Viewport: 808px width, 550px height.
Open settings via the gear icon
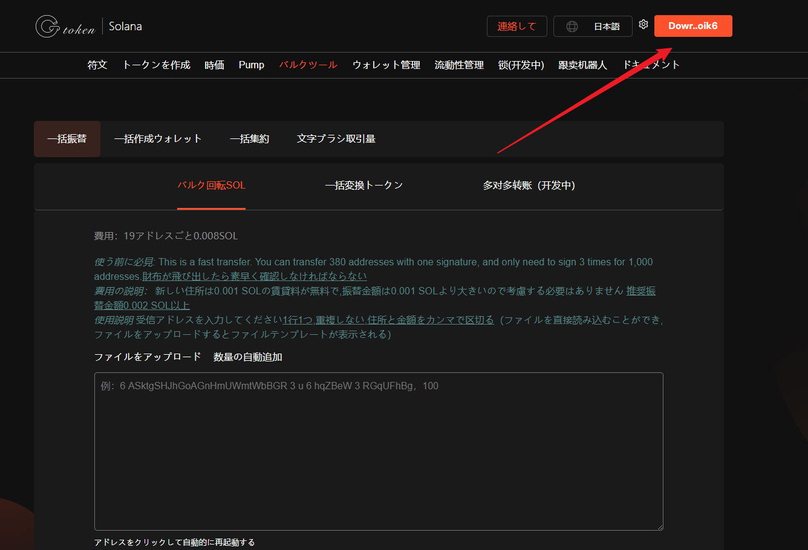643,24
